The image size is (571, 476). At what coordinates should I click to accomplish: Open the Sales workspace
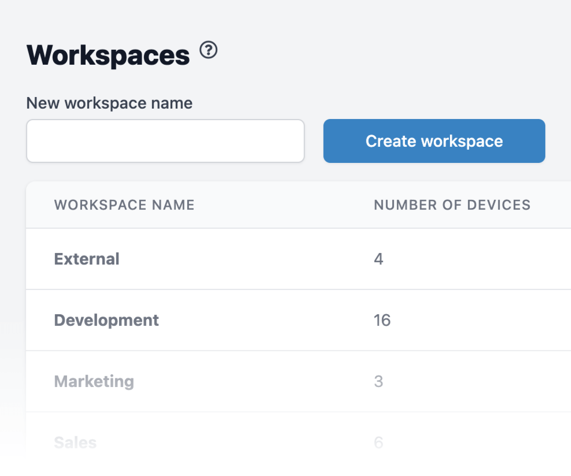pyautogui.click(x=75, y=442)
